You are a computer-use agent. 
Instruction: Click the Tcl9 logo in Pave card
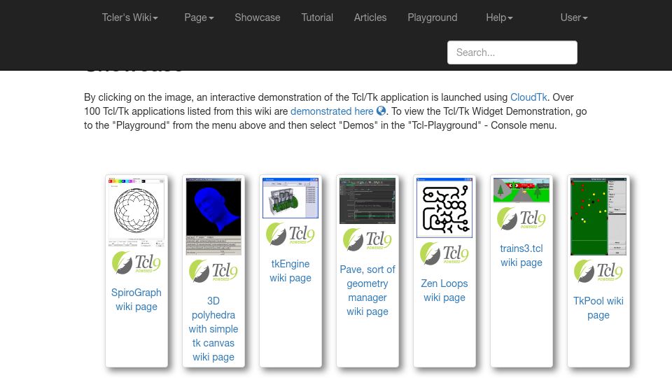click(367, 239)
